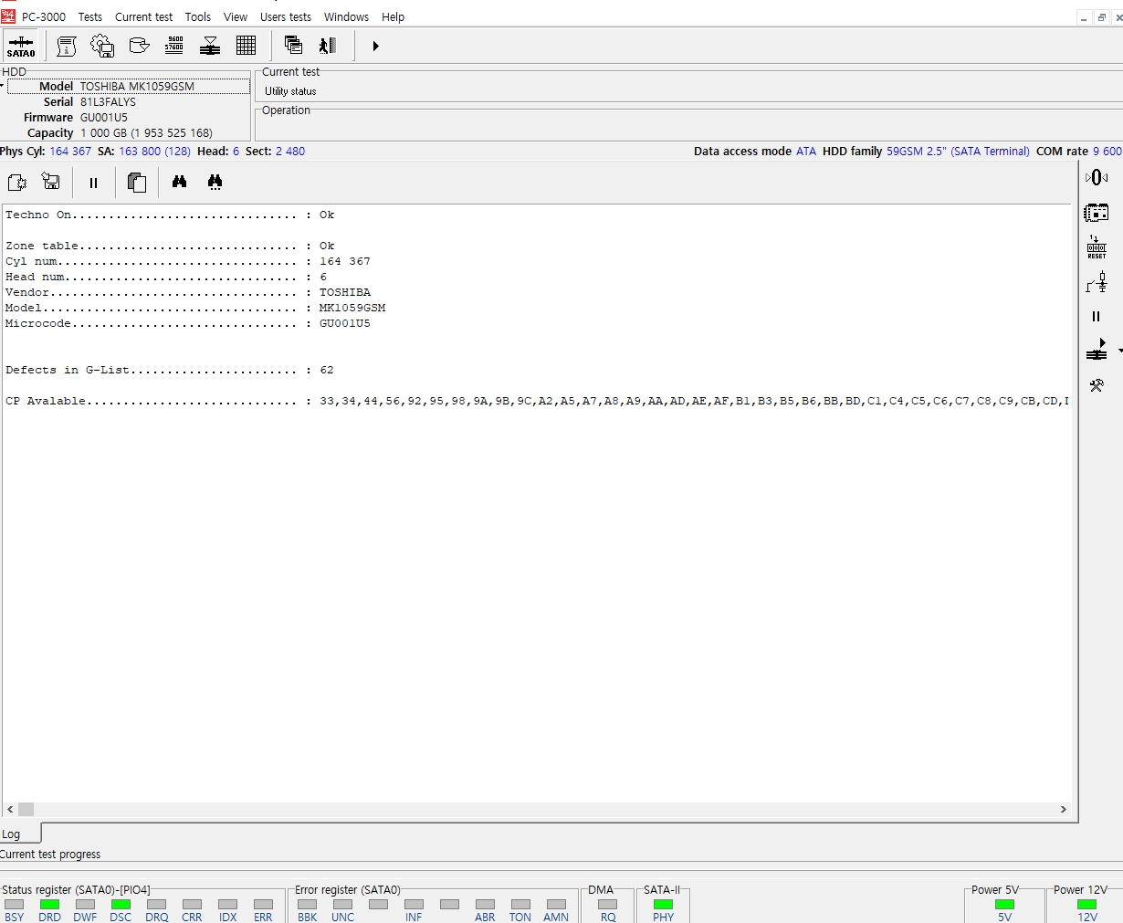Expand the HDD panel arrow beside Model

(x=3, y=87)
